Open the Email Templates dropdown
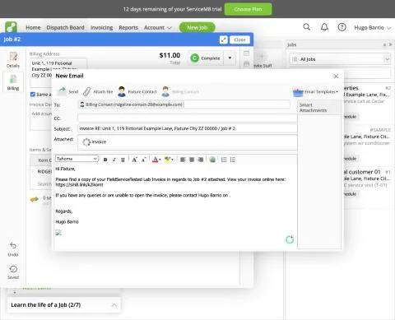Screen dimensions: 395x320 click(315, 92)
